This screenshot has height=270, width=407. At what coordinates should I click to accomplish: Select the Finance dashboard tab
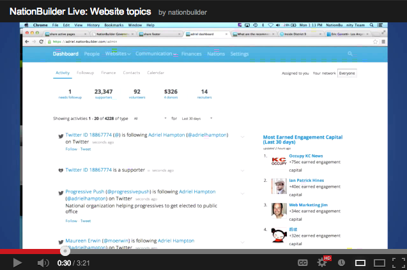click(x=108, y=73)
